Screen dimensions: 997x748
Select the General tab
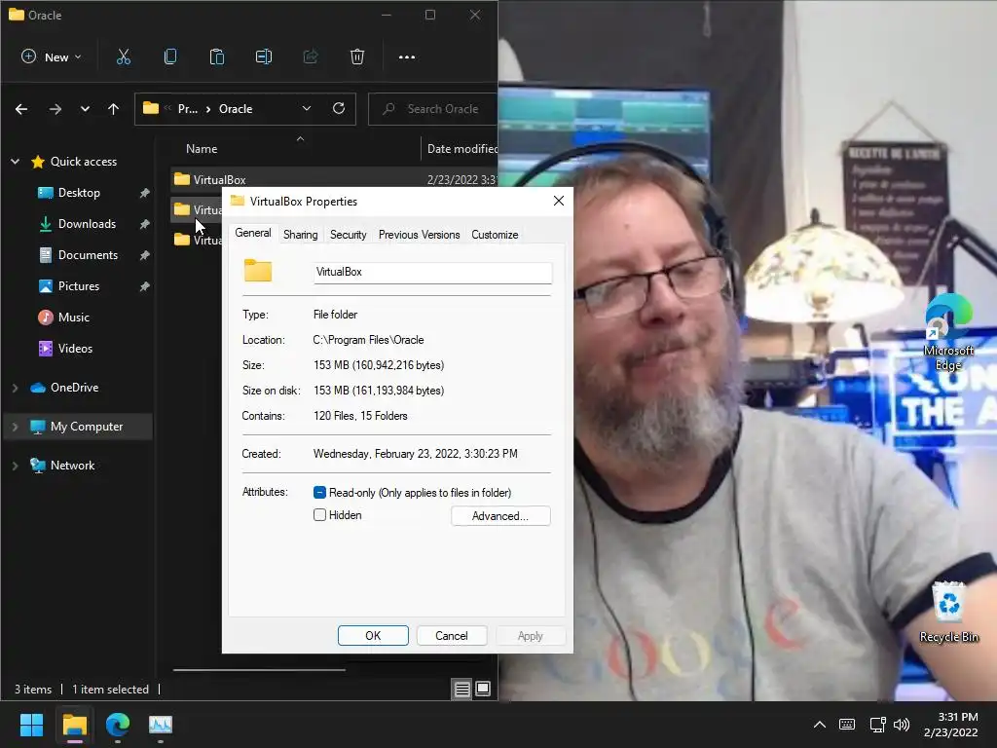coord(253,234)
